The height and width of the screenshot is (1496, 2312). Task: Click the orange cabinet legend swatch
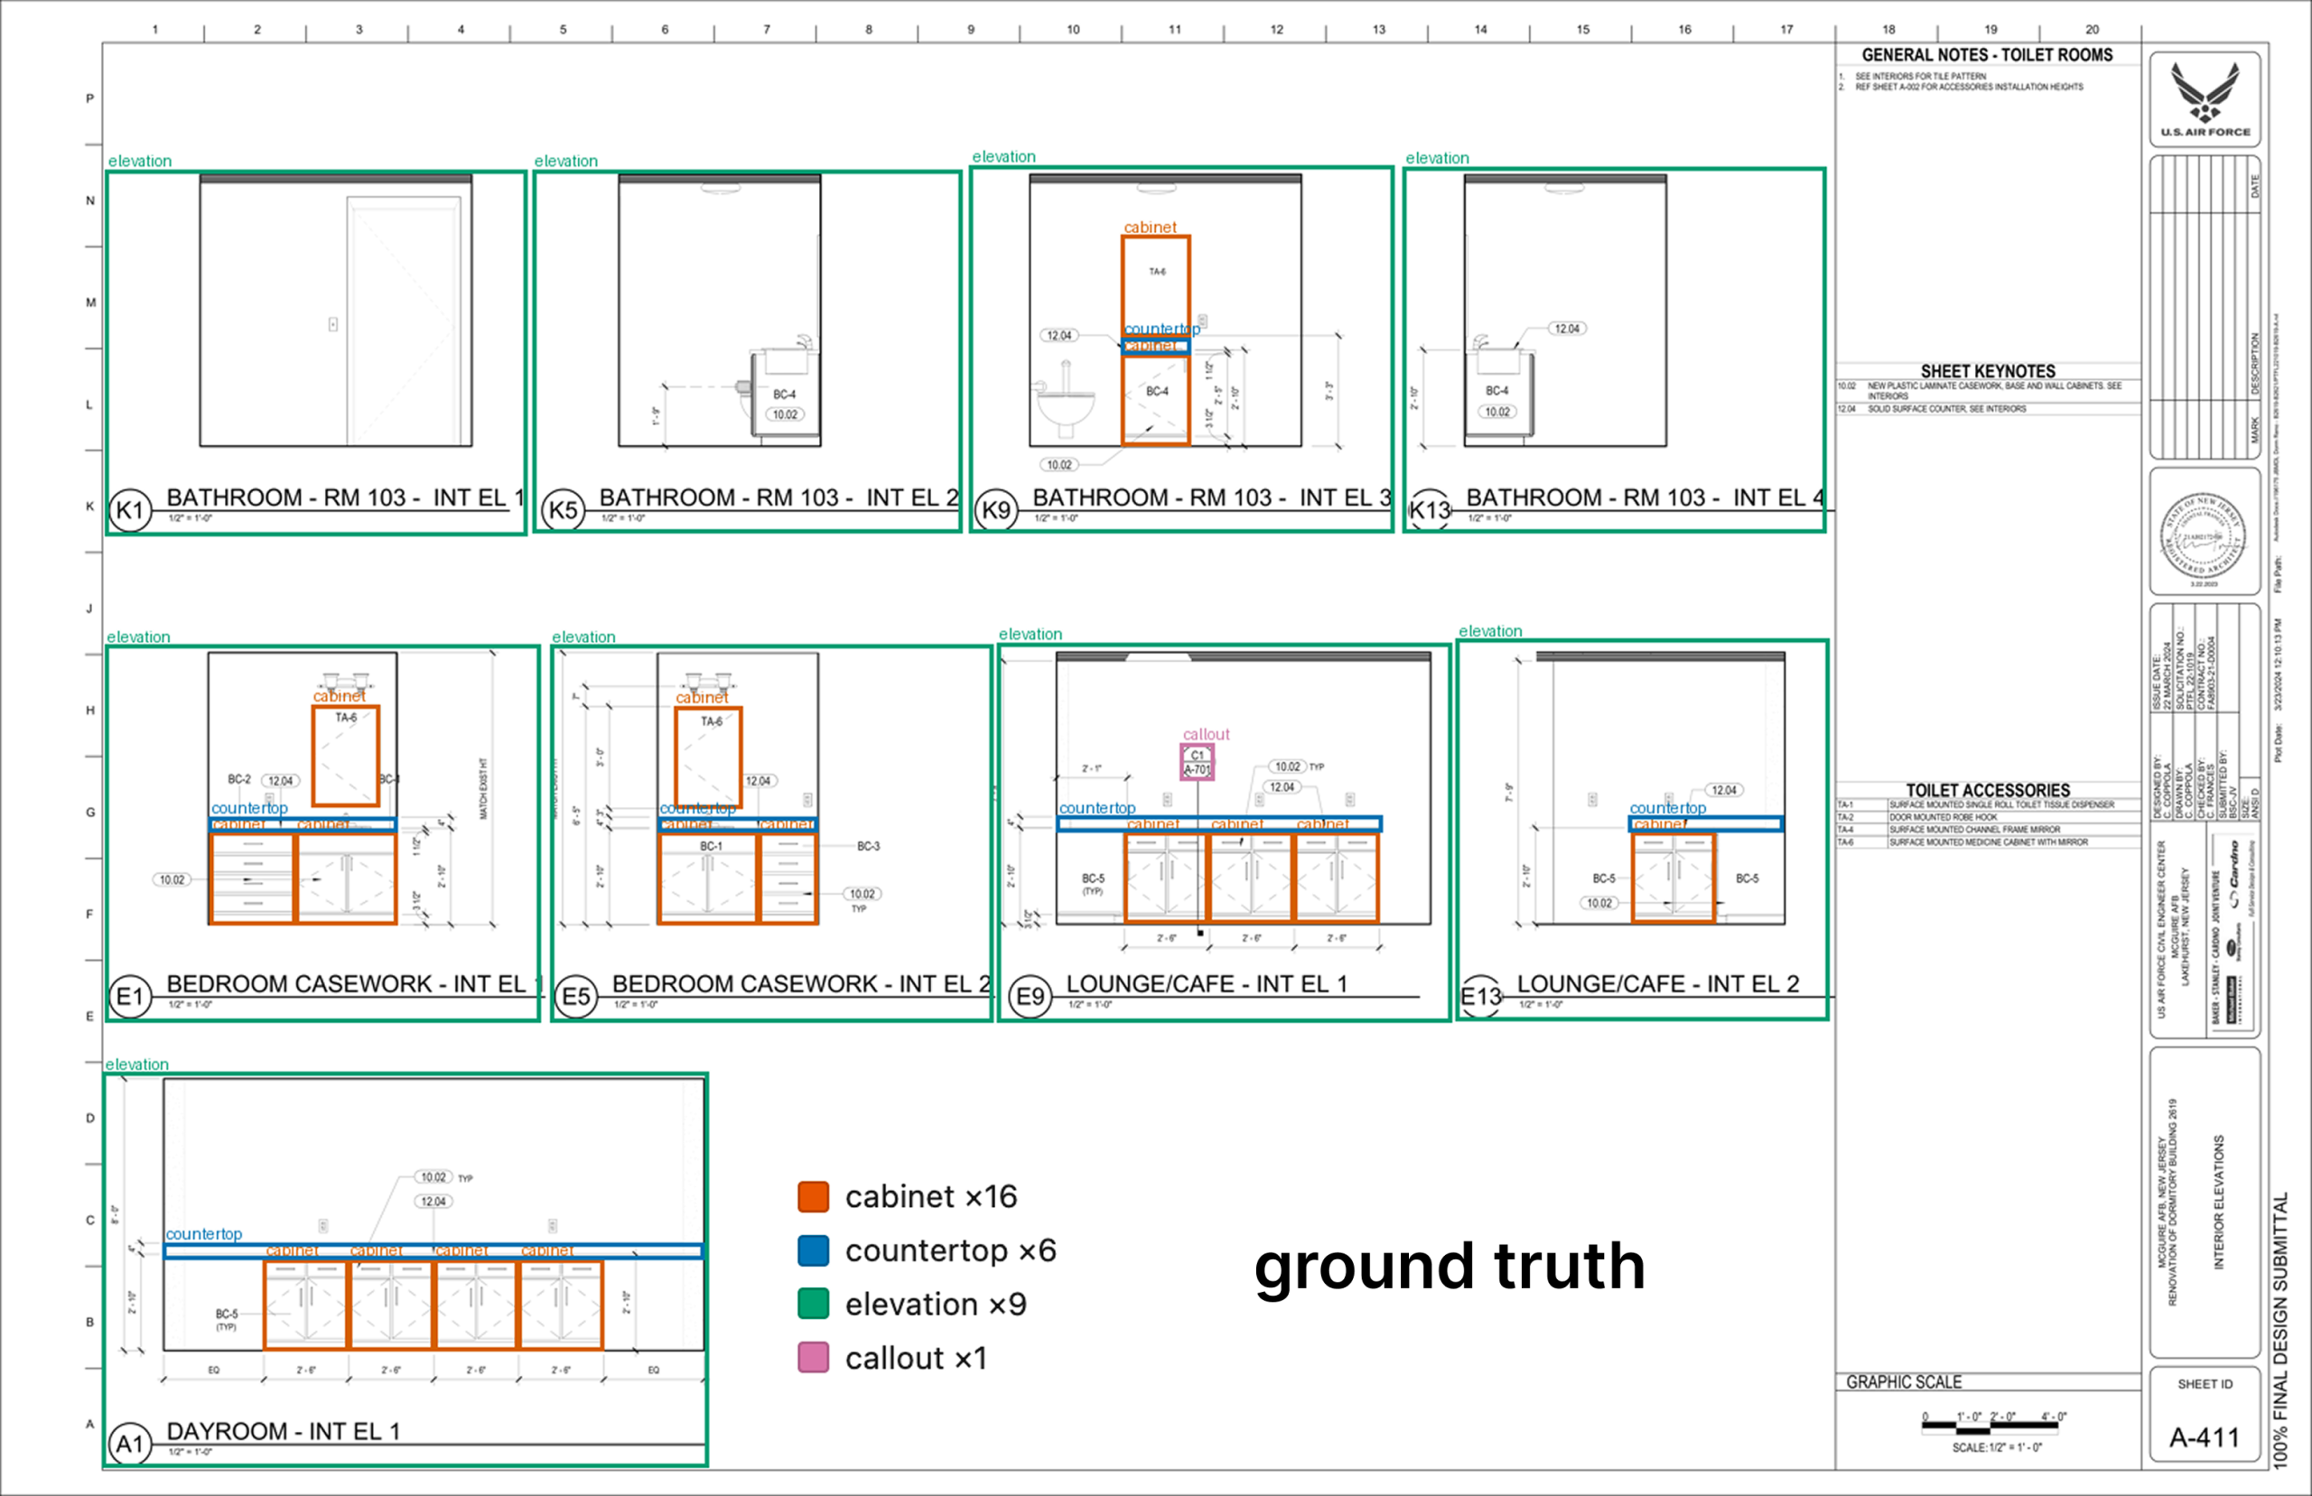coord(813,1197)
